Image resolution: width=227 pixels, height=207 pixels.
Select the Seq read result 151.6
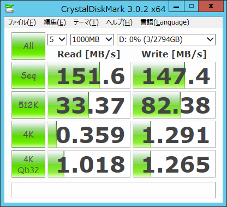tap(89, 75)
